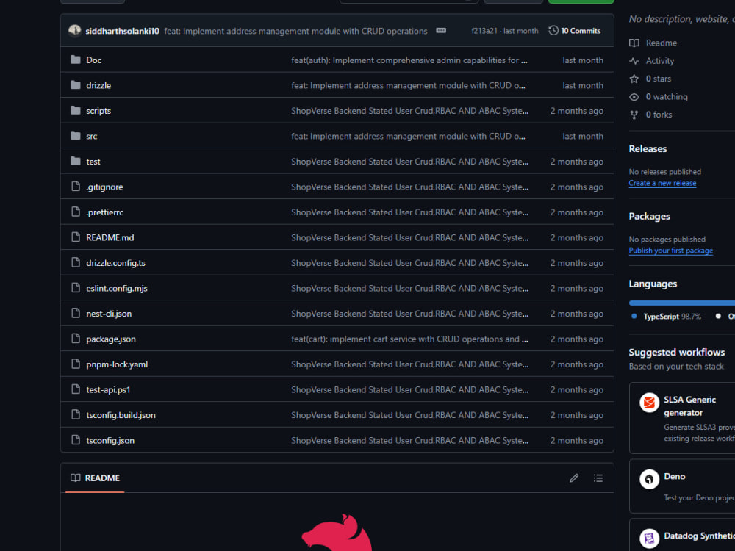
Task: Click the README.md file icon
Action: click(76, 237)
